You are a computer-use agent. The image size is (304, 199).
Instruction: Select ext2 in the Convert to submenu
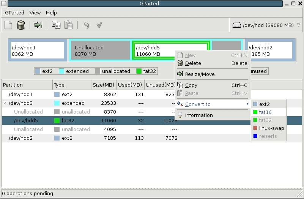269,104
